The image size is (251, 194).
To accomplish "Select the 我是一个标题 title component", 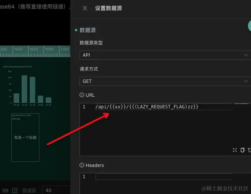I will tap(25, 138).
